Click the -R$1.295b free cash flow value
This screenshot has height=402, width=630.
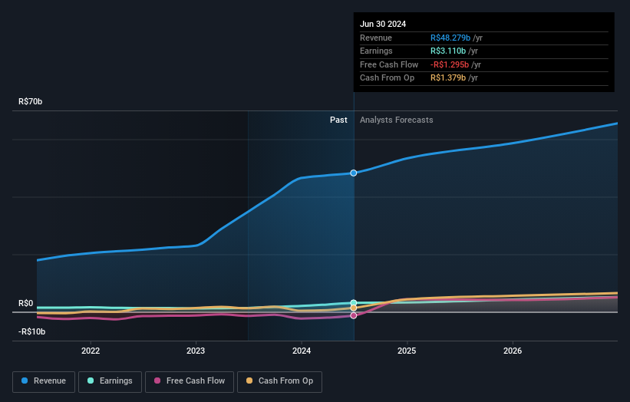coord(450,64)
